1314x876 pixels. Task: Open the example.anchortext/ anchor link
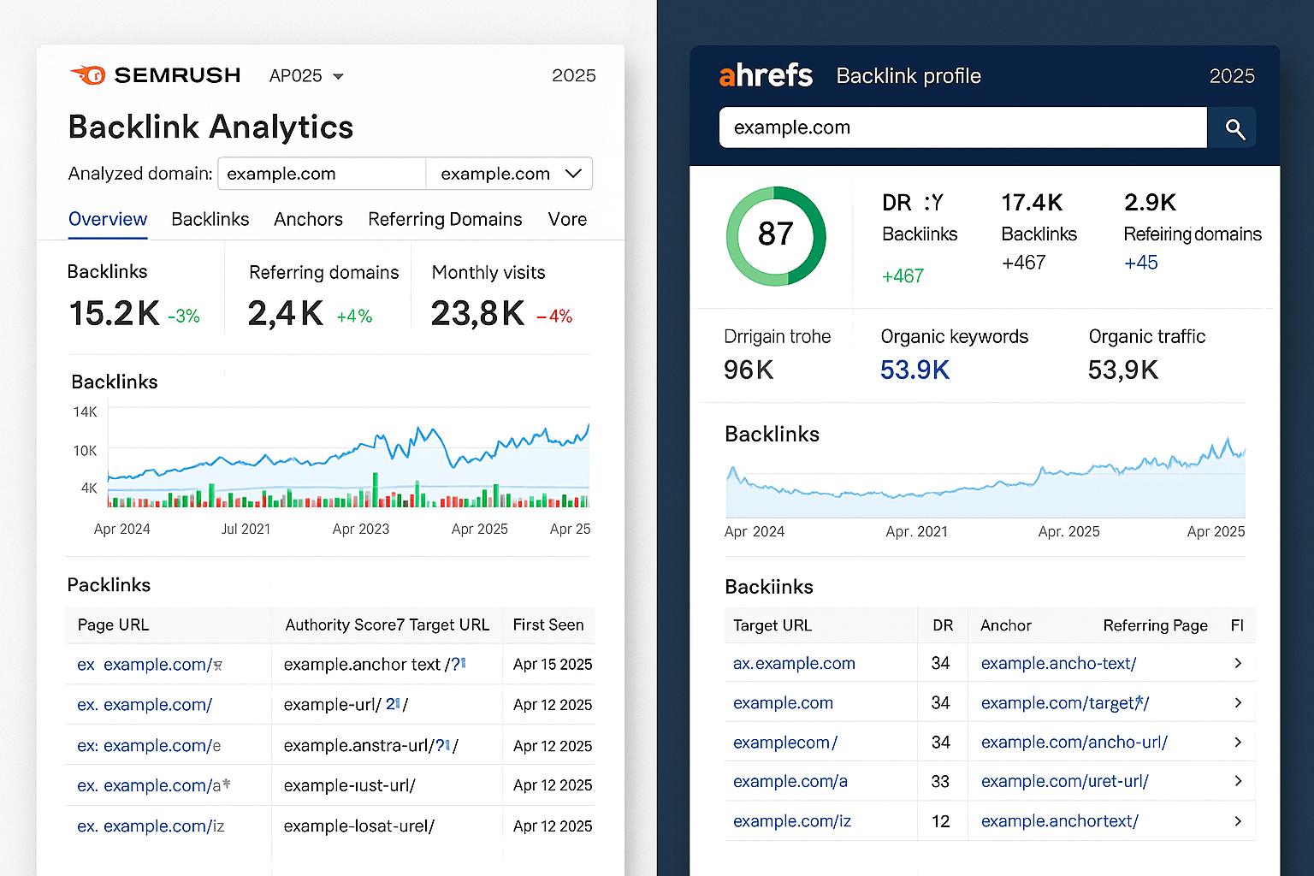[x=1060, y=820]
